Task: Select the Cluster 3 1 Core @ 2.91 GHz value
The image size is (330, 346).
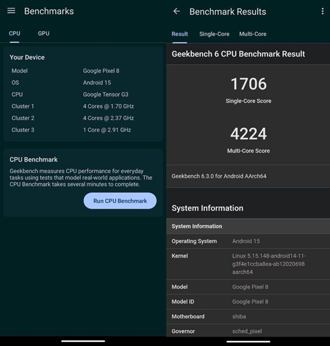Action: pyautogui.click(x=107, y=130)
